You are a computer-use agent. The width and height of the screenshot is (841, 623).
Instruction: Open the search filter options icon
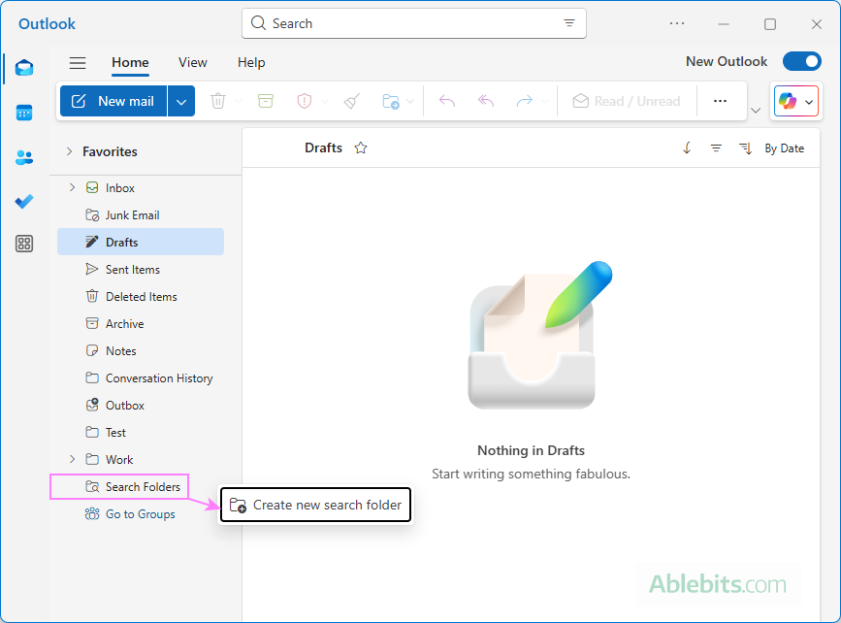tap(569, 23)
